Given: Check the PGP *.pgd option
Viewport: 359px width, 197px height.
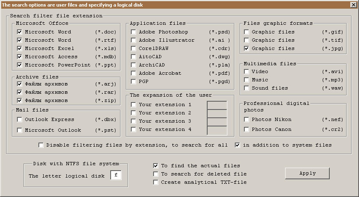Looking at the screenshot, I should tap(133, 81).
